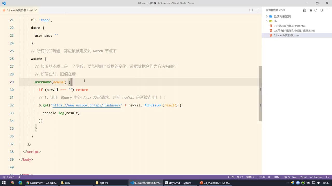Click line number 32 in gutter
This screenshot has height=186, width=332.
pos(12,105)
